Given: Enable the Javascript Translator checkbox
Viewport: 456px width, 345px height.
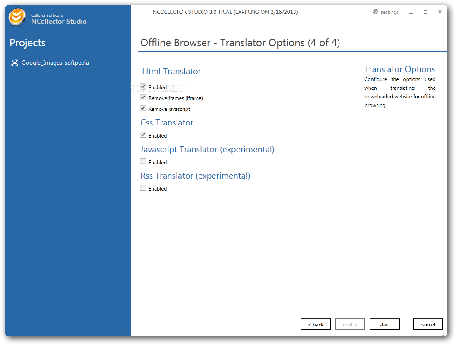Looking at the screenshot, I should click(x=143, y=161).
